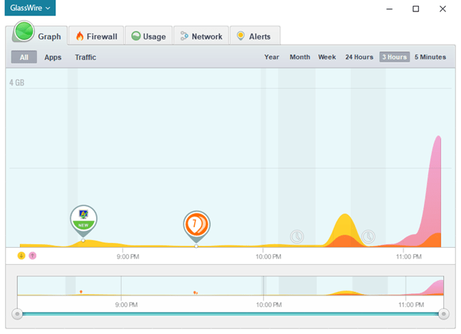The image size is (461, 334).
Task: Maximize the GlassWire window
Action: pyautogui.click(x=415, y=9)
